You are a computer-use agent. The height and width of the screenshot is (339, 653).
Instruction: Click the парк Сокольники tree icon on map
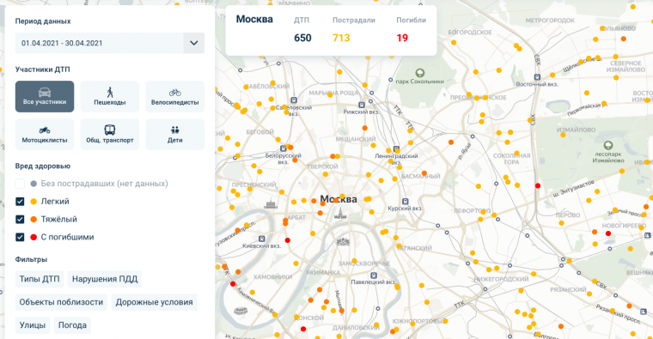point(420,73)
